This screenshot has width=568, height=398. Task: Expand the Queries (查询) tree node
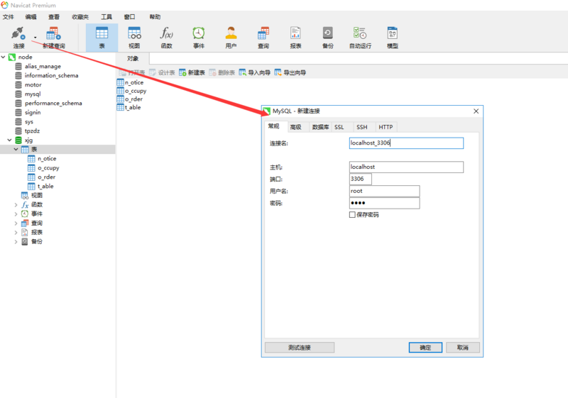pos(16,223)
